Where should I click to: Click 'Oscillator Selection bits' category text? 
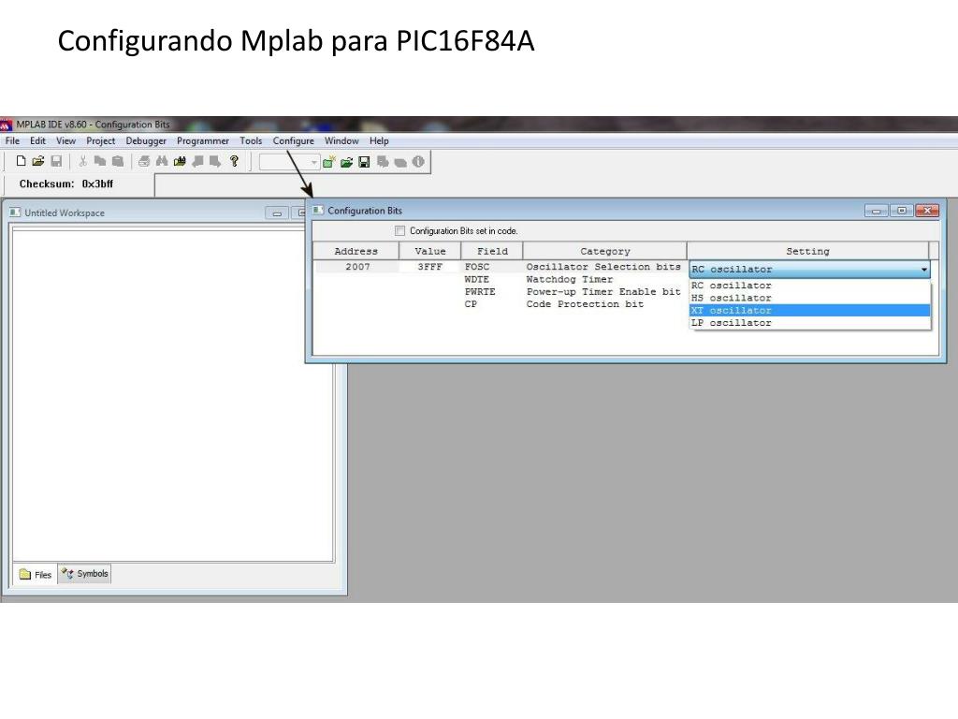pos(603,267)
